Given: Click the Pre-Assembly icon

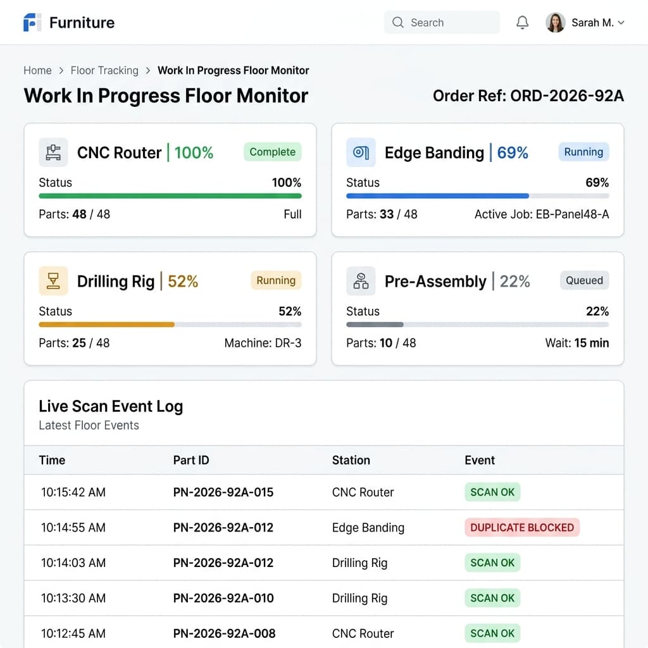Looking at the screenshot, I should [x=361, y=281].
